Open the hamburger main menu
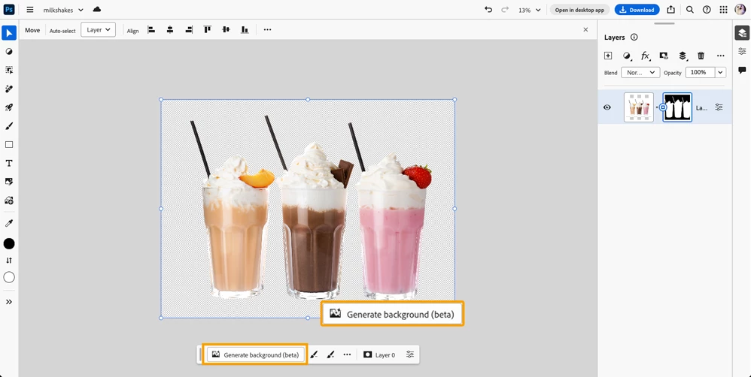The image size is (751, 377). [29, 10]
